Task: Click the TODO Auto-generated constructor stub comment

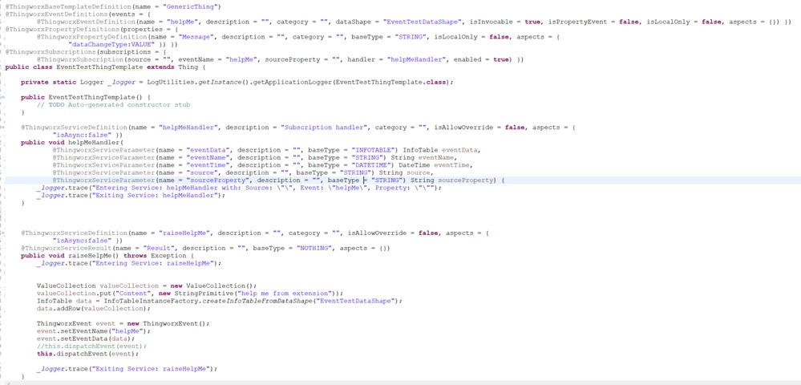Action: tap(113, 104)
